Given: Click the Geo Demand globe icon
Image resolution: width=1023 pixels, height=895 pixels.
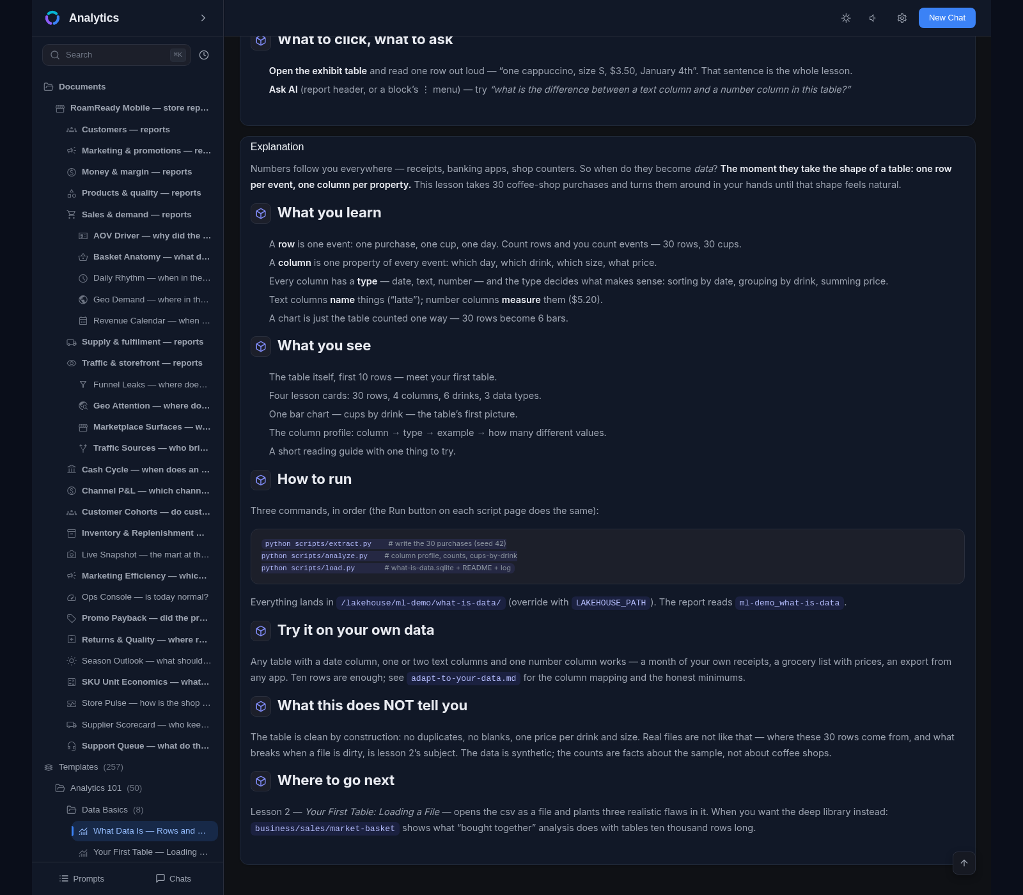Looking at the screenshot, I should [83, 300].
